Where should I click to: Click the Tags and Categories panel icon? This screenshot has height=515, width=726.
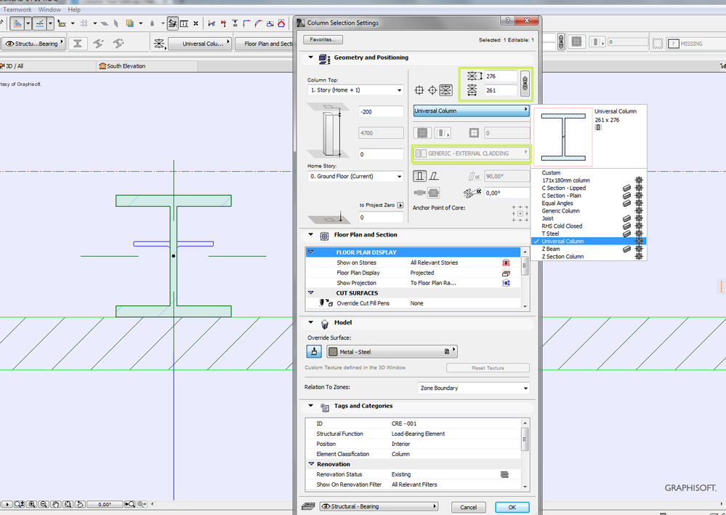[325, 407]
